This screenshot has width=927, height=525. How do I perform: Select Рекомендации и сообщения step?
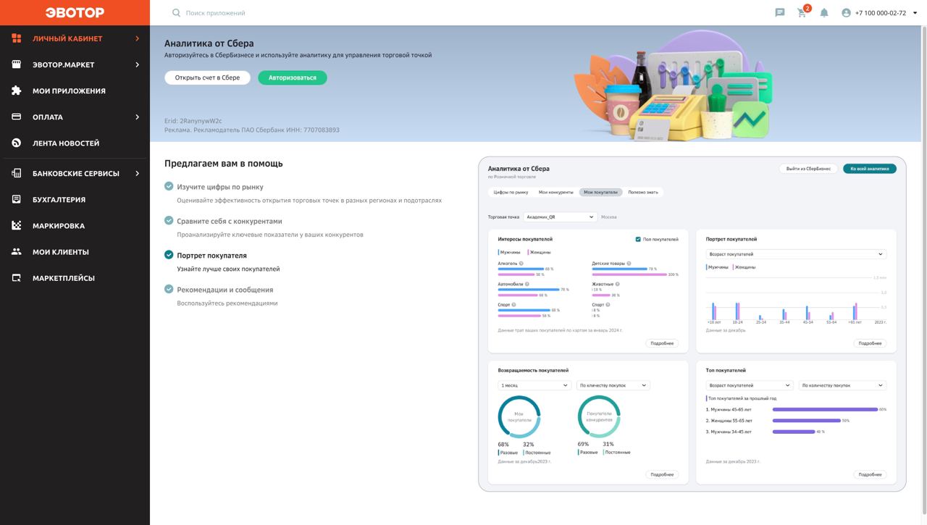click(225, 290)
